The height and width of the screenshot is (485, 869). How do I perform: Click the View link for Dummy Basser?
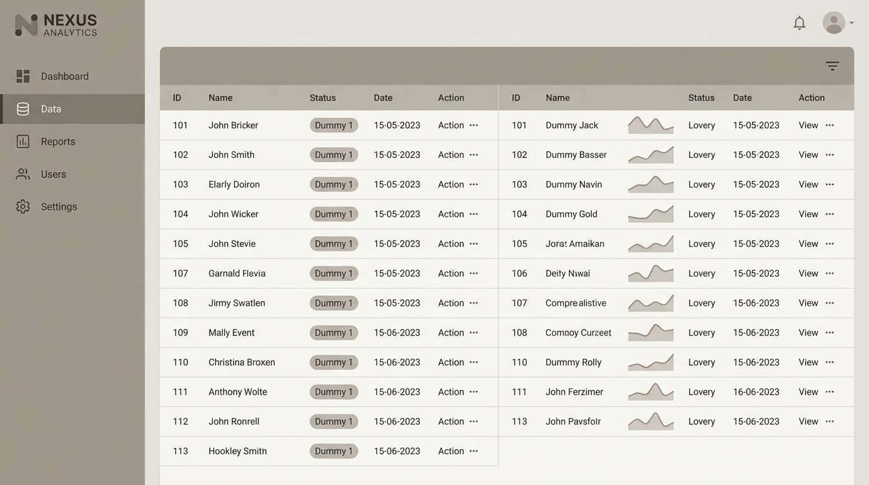click(808, 155)
